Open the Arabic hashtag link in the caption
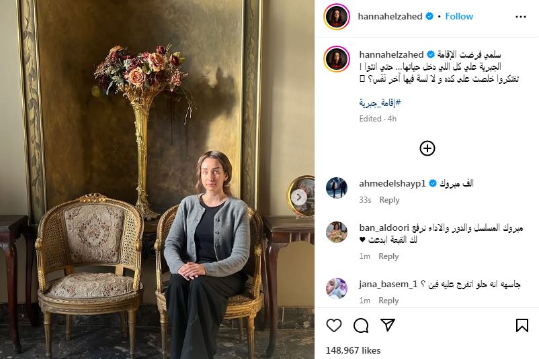The width and height of the screenshot is (539, 359). (380, 102)
